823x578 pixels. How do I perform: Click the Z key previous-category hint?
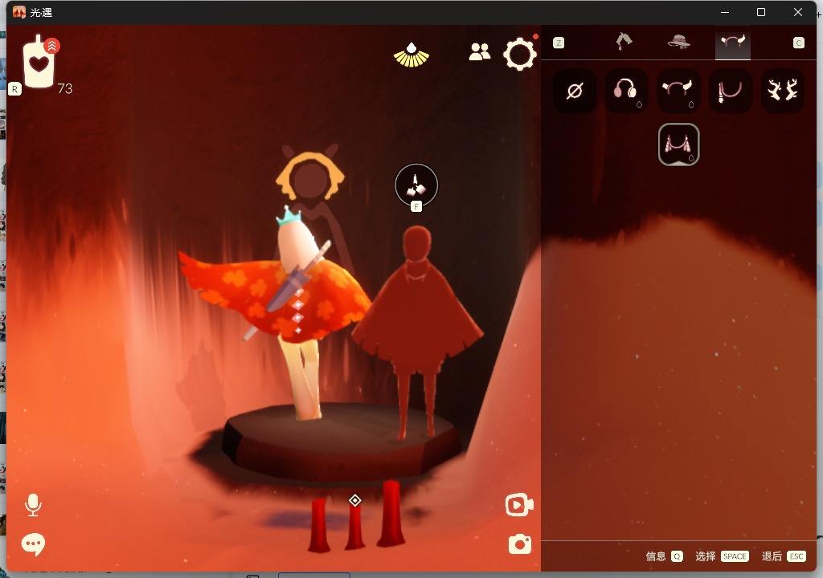point(559,43)
